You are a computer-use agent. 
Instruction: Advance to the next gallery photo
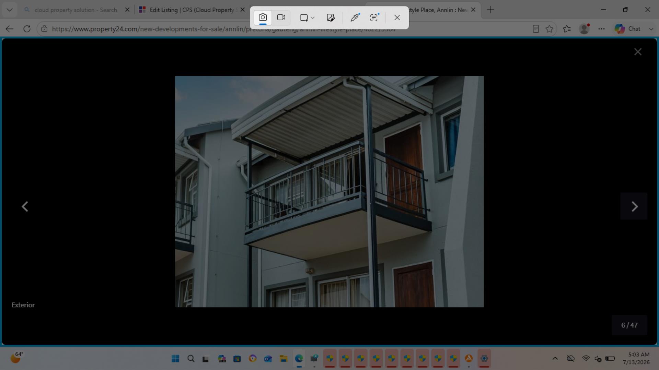tap(634, 206)
